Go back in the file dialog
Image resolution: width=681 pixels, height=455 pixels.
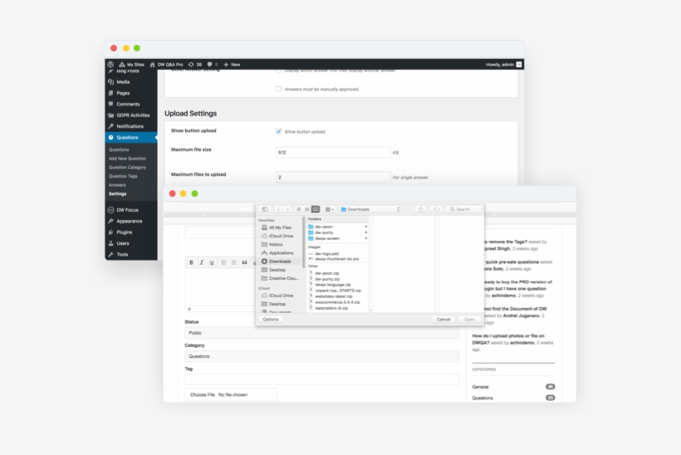278,209
